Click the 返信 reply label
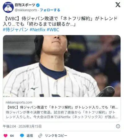Screen dimensions: 124x140 point(30,136)
